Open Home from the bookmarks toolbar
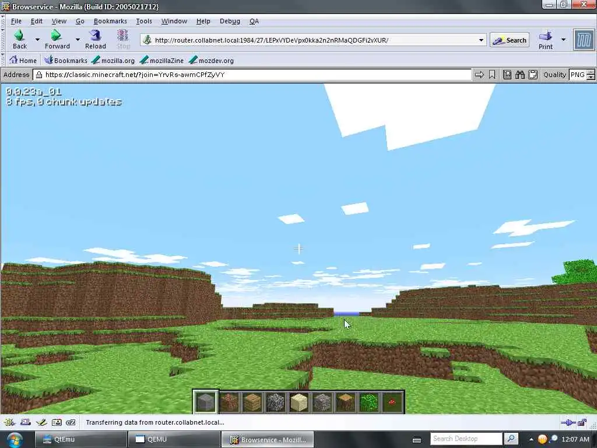597x448 pixels. (x=23, y=60)
